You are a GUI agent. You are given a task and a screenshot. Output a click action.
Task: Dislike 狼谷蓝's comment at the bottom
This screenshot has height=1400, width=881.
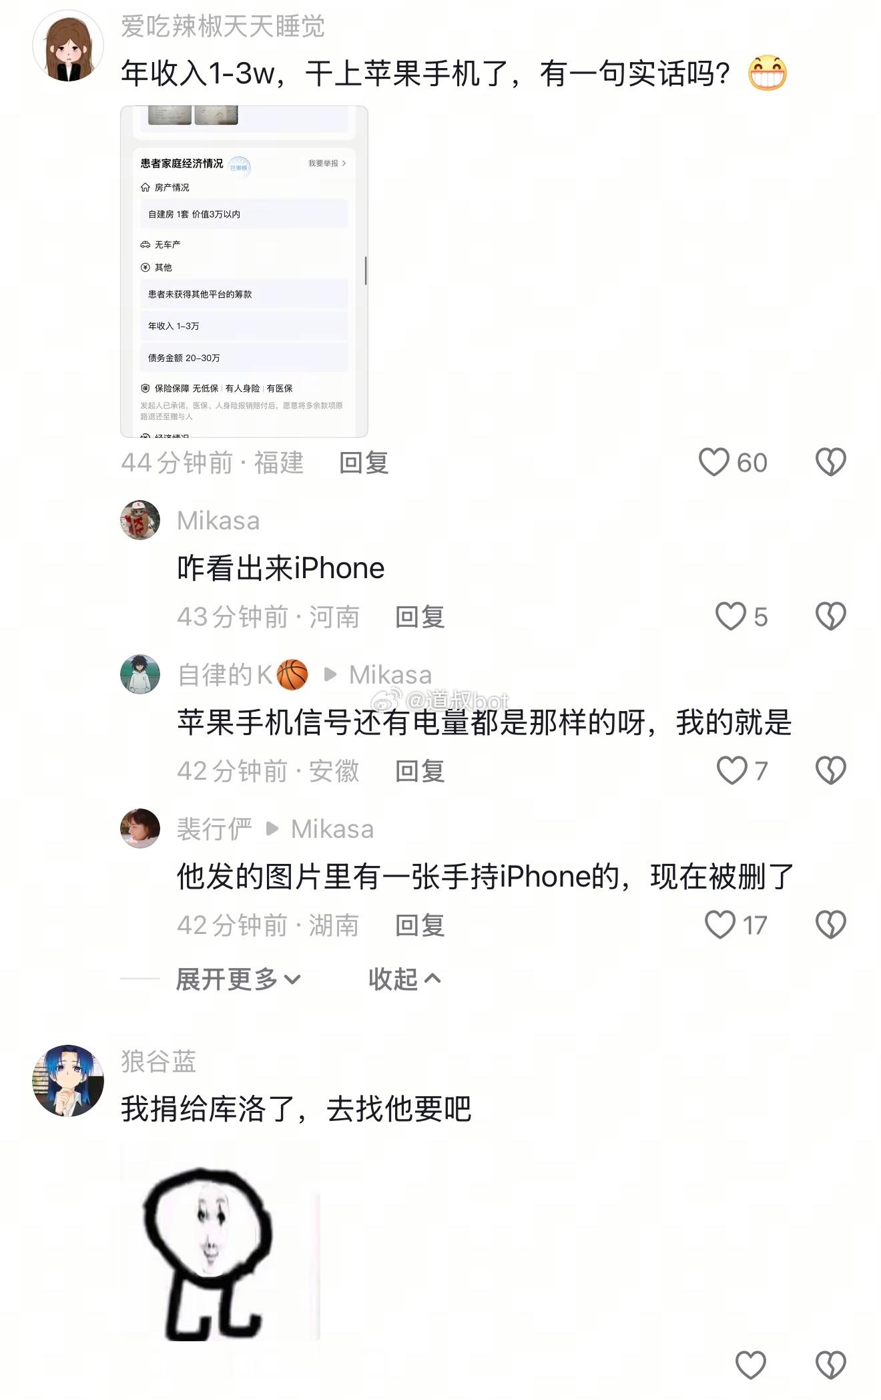pyautogui.click(x=831, y=1365)
